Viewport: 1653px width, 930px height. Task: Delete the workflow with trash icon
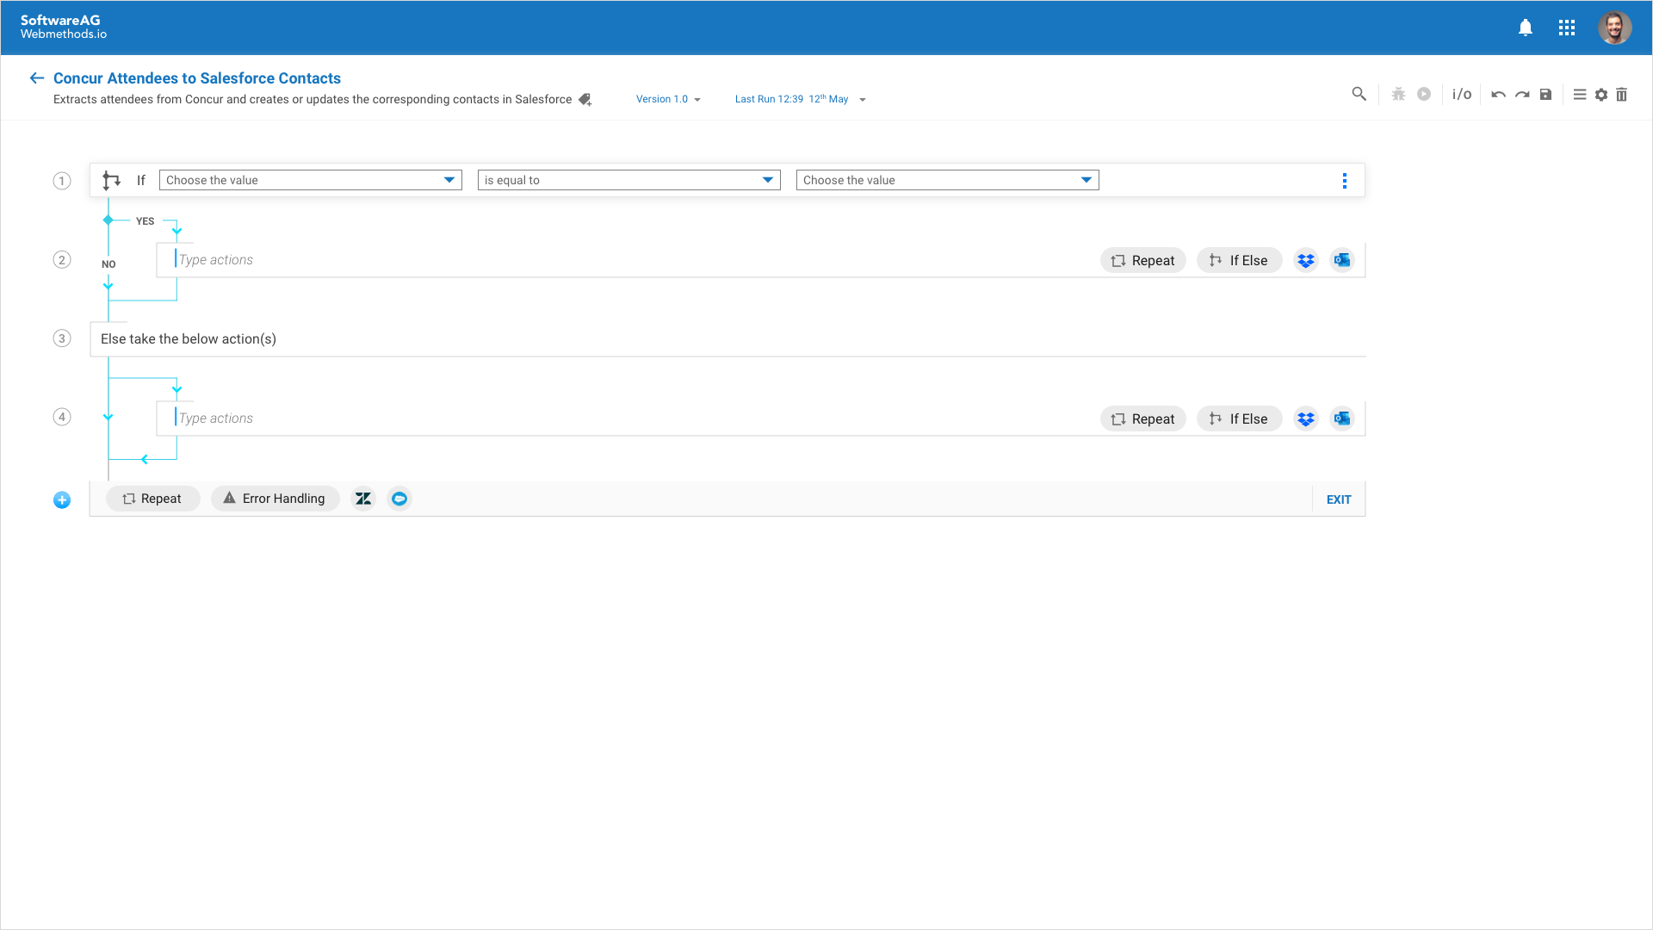tap(1622, 95)
